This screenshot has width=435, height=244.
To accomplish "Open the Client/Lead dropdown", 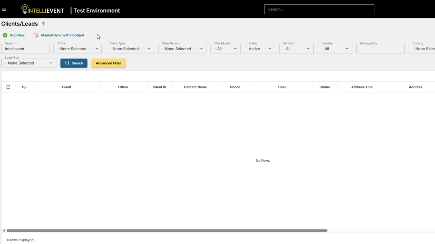I will coord(225,49).
